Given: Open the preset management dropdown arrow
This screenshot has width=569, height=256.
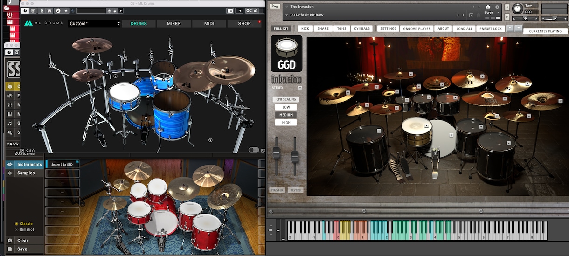Looking at the screenshot, I should (x=120, y=11).
